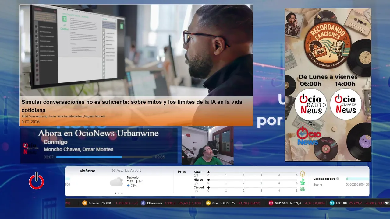Click the 'Mañana' forecast heading
The height and width of the screenshot is (219, 390).
click(x=87, y=171)
